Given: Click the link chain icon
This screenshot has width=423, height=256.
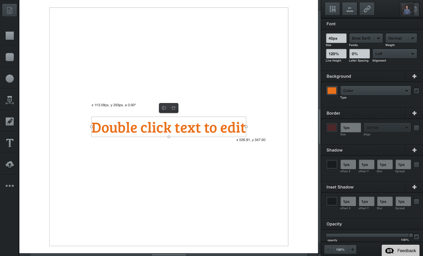Looking at the screenshot, I should point(367,9).
